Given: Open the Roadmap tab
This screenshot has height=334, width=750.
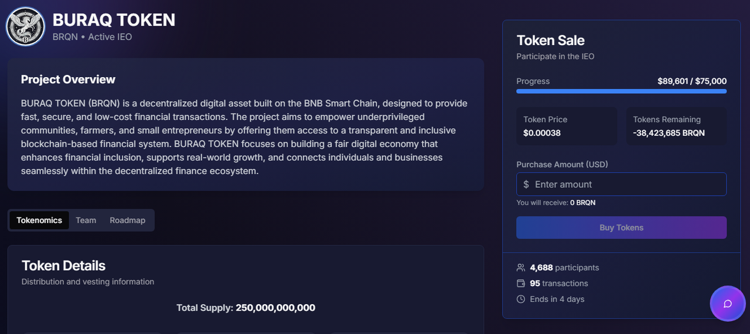Looking at the screenshot, I should [127, 221].
